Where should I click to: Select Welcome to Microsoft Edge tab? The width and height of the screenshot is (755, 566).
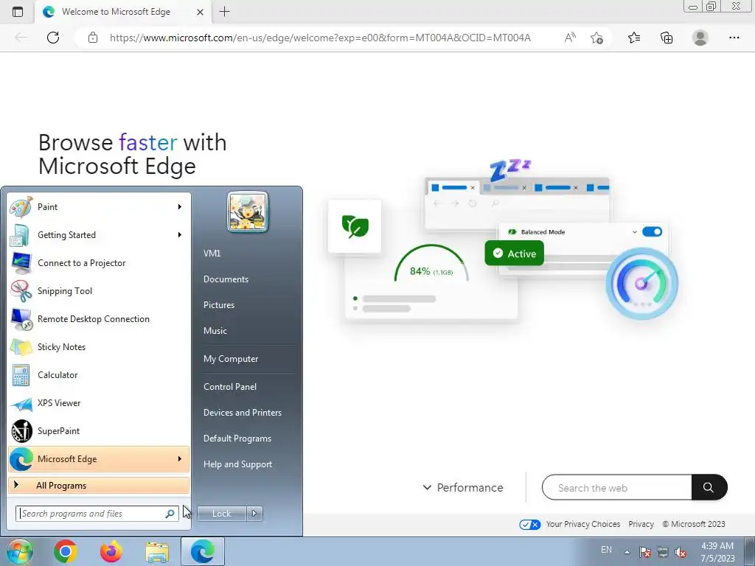click(x=116, y=12)
